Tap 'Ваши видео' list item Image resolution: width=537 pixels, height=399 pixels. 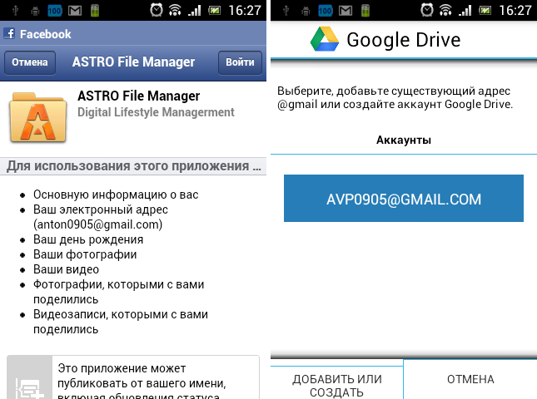coord(66,270)
